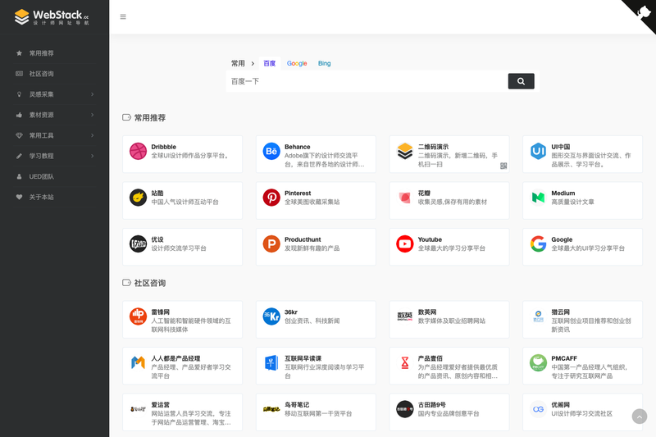
Task: Click the Pinterest red logo
Action: coord(271,198)
